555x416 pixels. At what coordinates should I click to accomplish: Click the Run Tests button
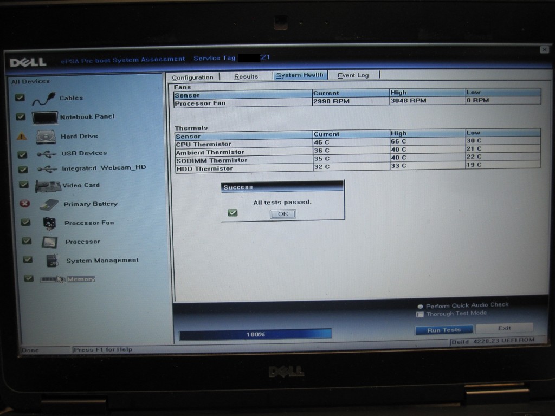coord(444,330)
